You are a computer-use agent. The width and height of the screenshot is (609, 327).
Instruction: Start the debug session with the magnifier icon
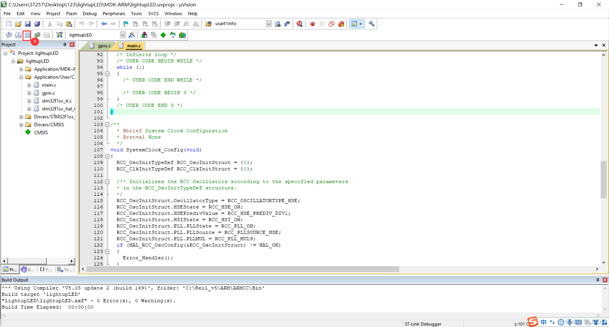coord(299,24)
